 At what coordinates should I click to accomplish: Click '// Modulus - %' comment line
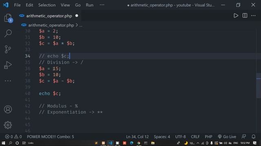[58, 106]
